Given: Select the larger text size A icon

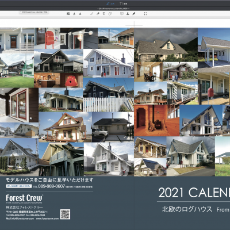Looking at the screenshot, I should [x=80, y=14].
